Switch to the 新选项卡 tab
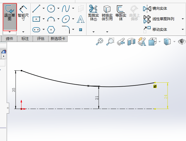Viewport: 186px width, 141px height. (x=58, y=39)
